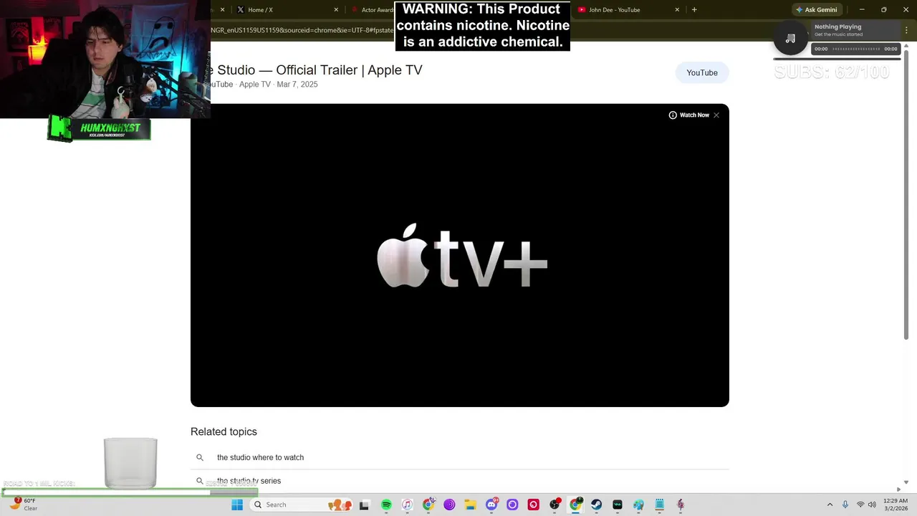
Task: Open Spotify from the taskbar
Action: (386, 505)
